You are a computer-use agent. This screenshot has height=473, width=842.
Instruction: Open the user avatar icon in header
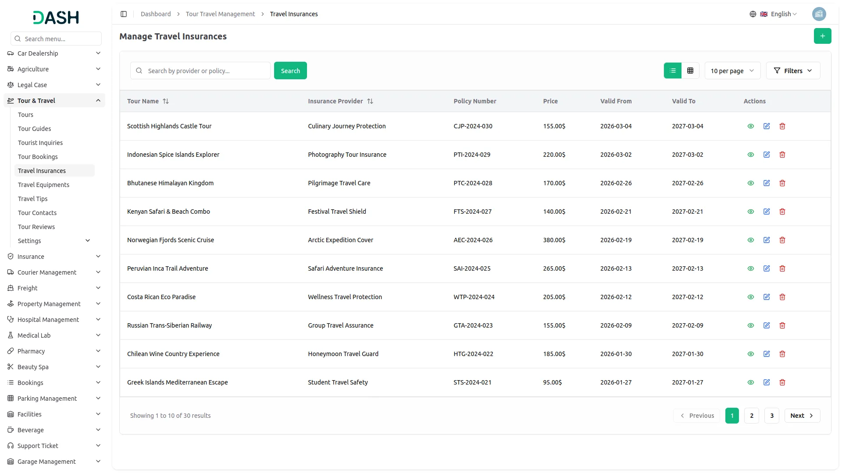coord(819,14)
